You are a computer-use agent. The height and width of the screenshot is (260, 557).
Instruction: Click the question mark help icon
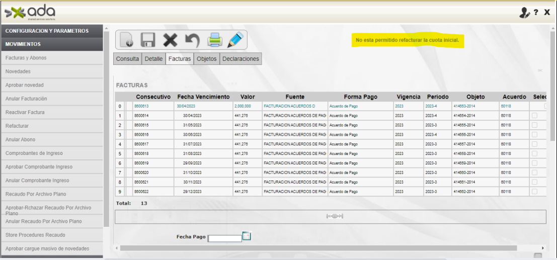[x=536, y=13]
